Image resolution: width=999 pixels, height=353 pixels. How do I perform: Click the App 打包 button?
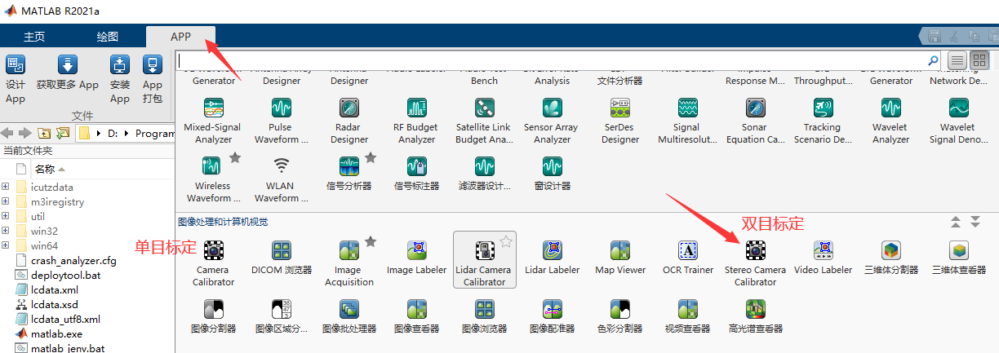(153, 79)
